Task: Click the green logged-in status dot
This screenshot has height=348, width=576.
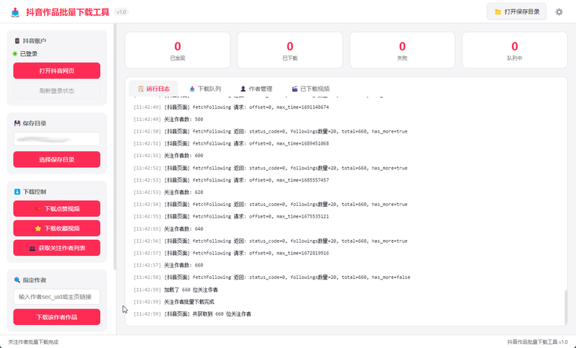Action: pyautogui.click(x=15, y=53)
